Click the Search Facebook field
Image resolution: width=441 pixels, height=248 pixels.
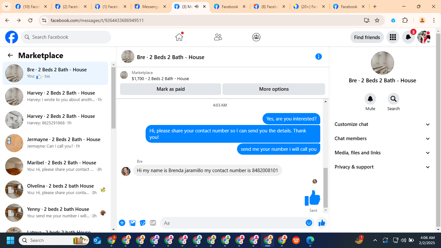coord(66,37)
